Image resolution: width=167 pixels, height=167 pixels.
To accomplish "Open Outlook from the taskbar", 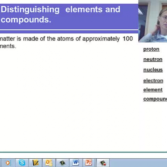I will (49, 163).
